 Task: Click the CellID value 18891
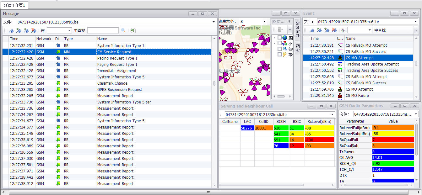[263, 128]
